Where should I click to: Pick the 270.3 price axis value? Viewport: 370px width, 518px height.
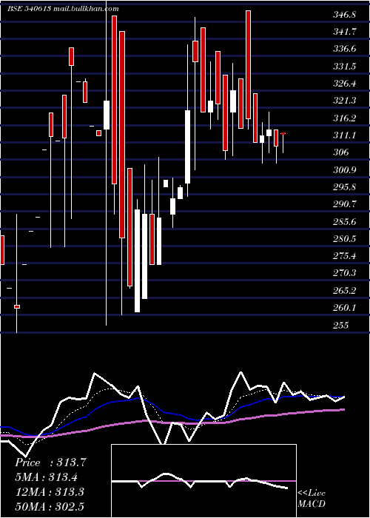point(345,273)
